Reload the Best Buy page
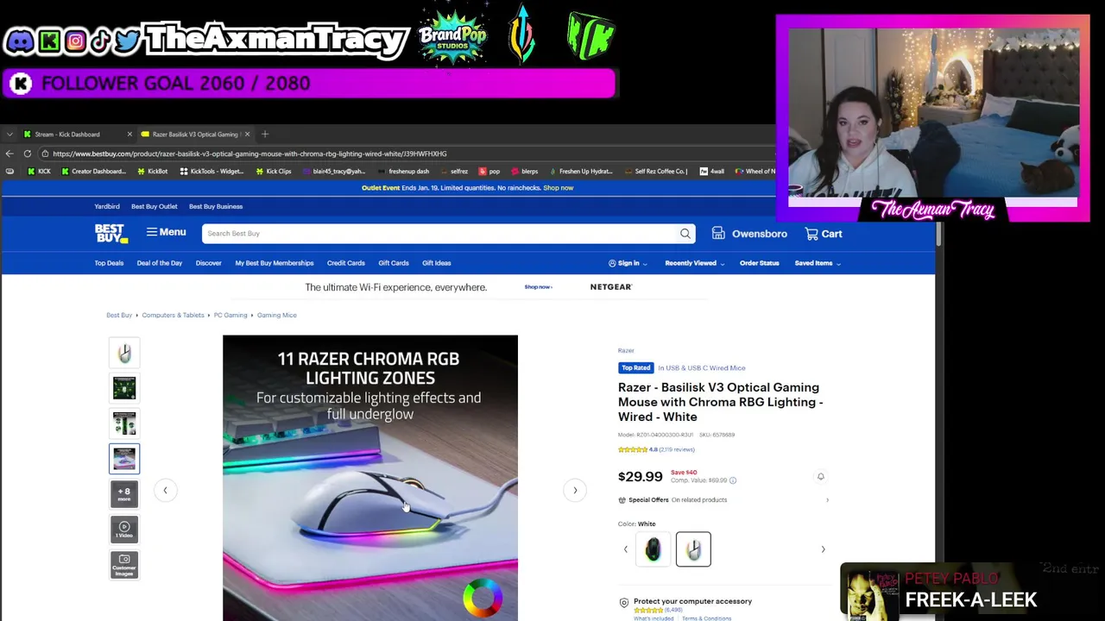The image size is (1105, 621). coord(28,154)
